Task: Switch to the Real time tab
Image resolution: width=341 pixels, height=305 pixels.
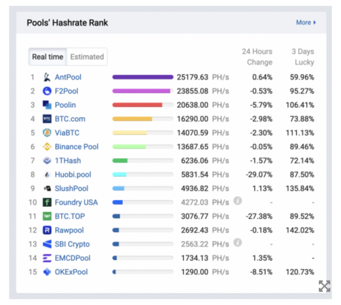Action: pos(48,57)
